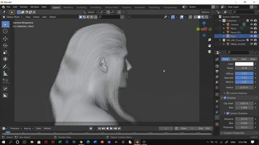259x145 pixels.
Task: Click the blue Z axis gizmo
Action: (x=204, y=23)
